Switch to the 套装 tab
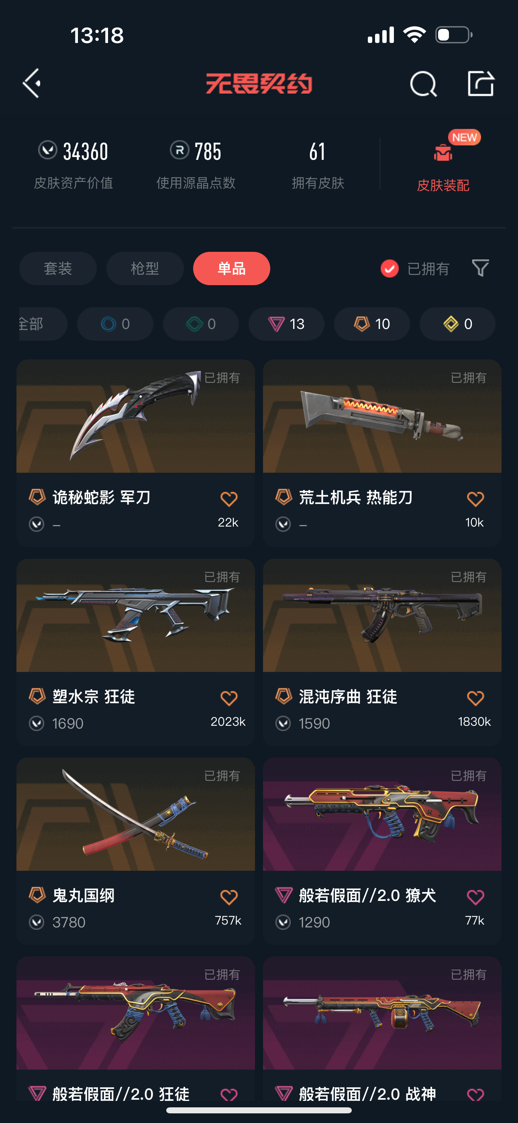This screenshot has width=518, height=1123. click(58, 269)
